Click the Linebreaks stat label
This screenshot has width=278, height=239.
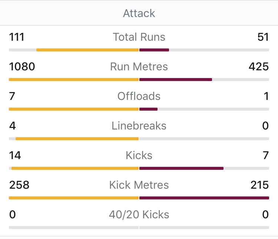pos(139,126)
